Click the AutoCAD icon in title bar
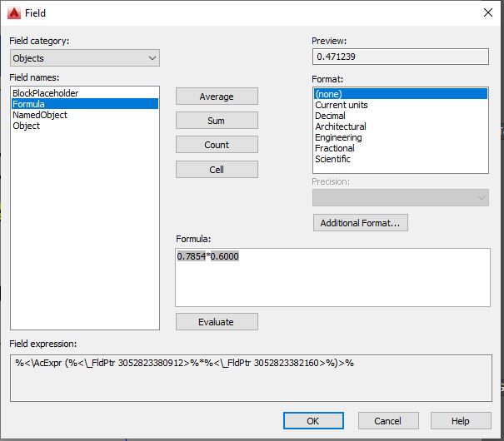 (14, 13)
